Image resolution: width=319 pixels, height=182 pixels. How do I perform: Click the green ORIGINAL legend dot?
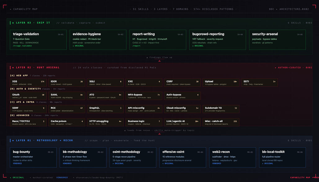(11, 178)
